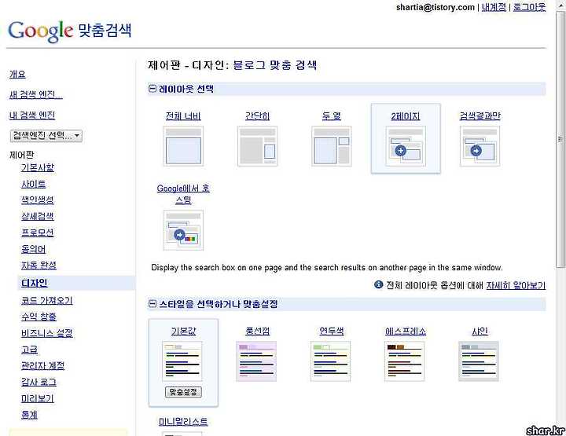This screenshot has width=566, height=436.
Task: Click the 로그아웃 link
Action: pyautogui.click(x=530, y=7)
